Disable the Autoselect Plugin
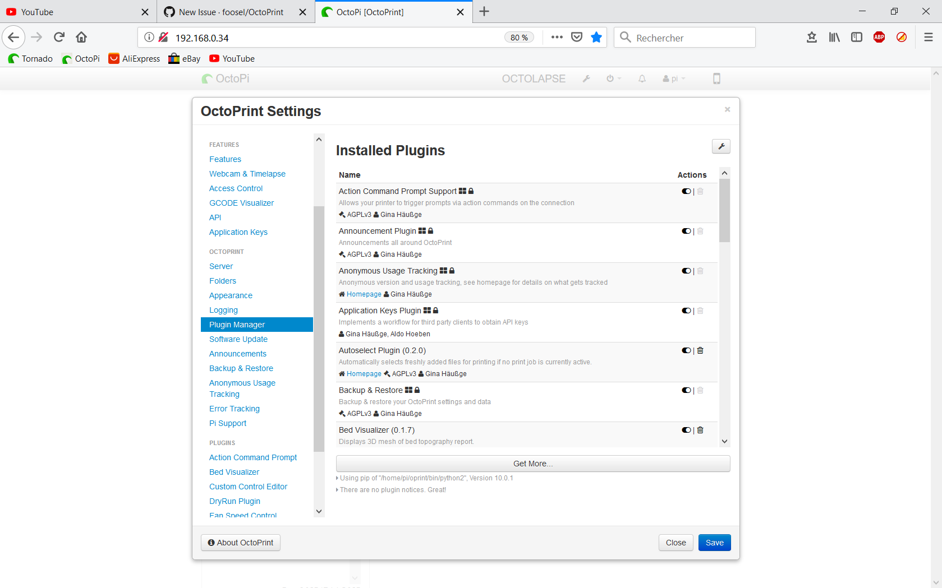Image resolution: width=942 pixels, height=588 pixels. (686, 350)
